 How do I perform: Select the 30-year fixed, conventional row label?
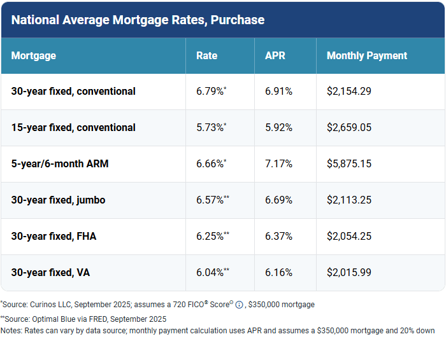click(x=73, y=91)
